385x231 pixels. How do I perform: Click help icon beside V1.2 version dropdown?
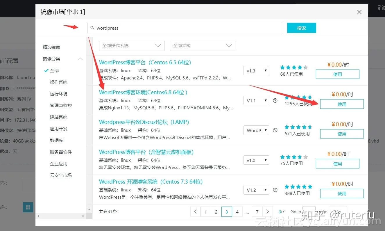pyautogui.click(x=275, y=190)
